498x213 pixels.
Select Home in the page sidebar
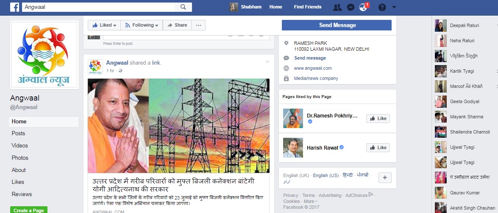pos(44,122)
